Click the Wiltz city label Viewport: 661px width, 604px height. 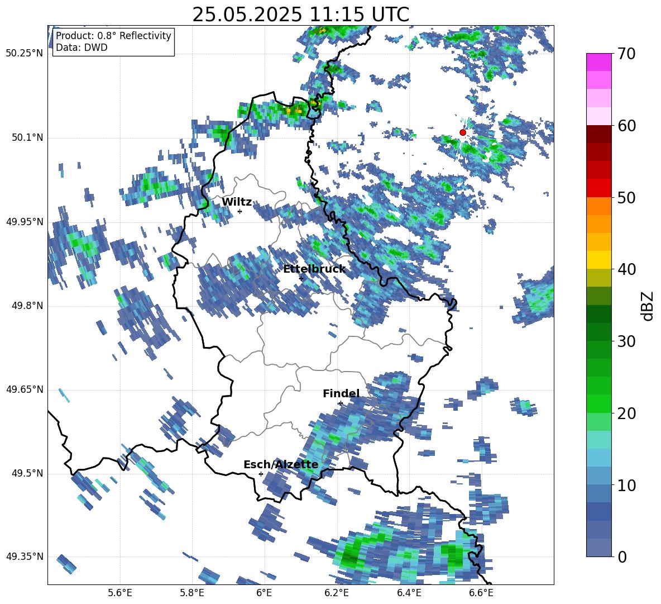(237, 202)
